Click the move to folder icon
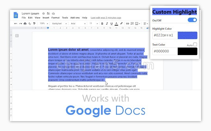 (x=48, y=13)
